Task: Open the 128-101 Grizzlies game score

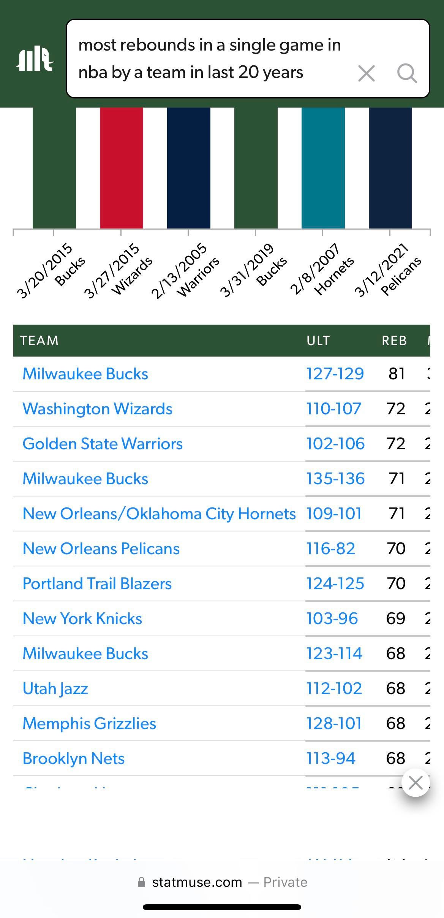Action: (334, 724)
